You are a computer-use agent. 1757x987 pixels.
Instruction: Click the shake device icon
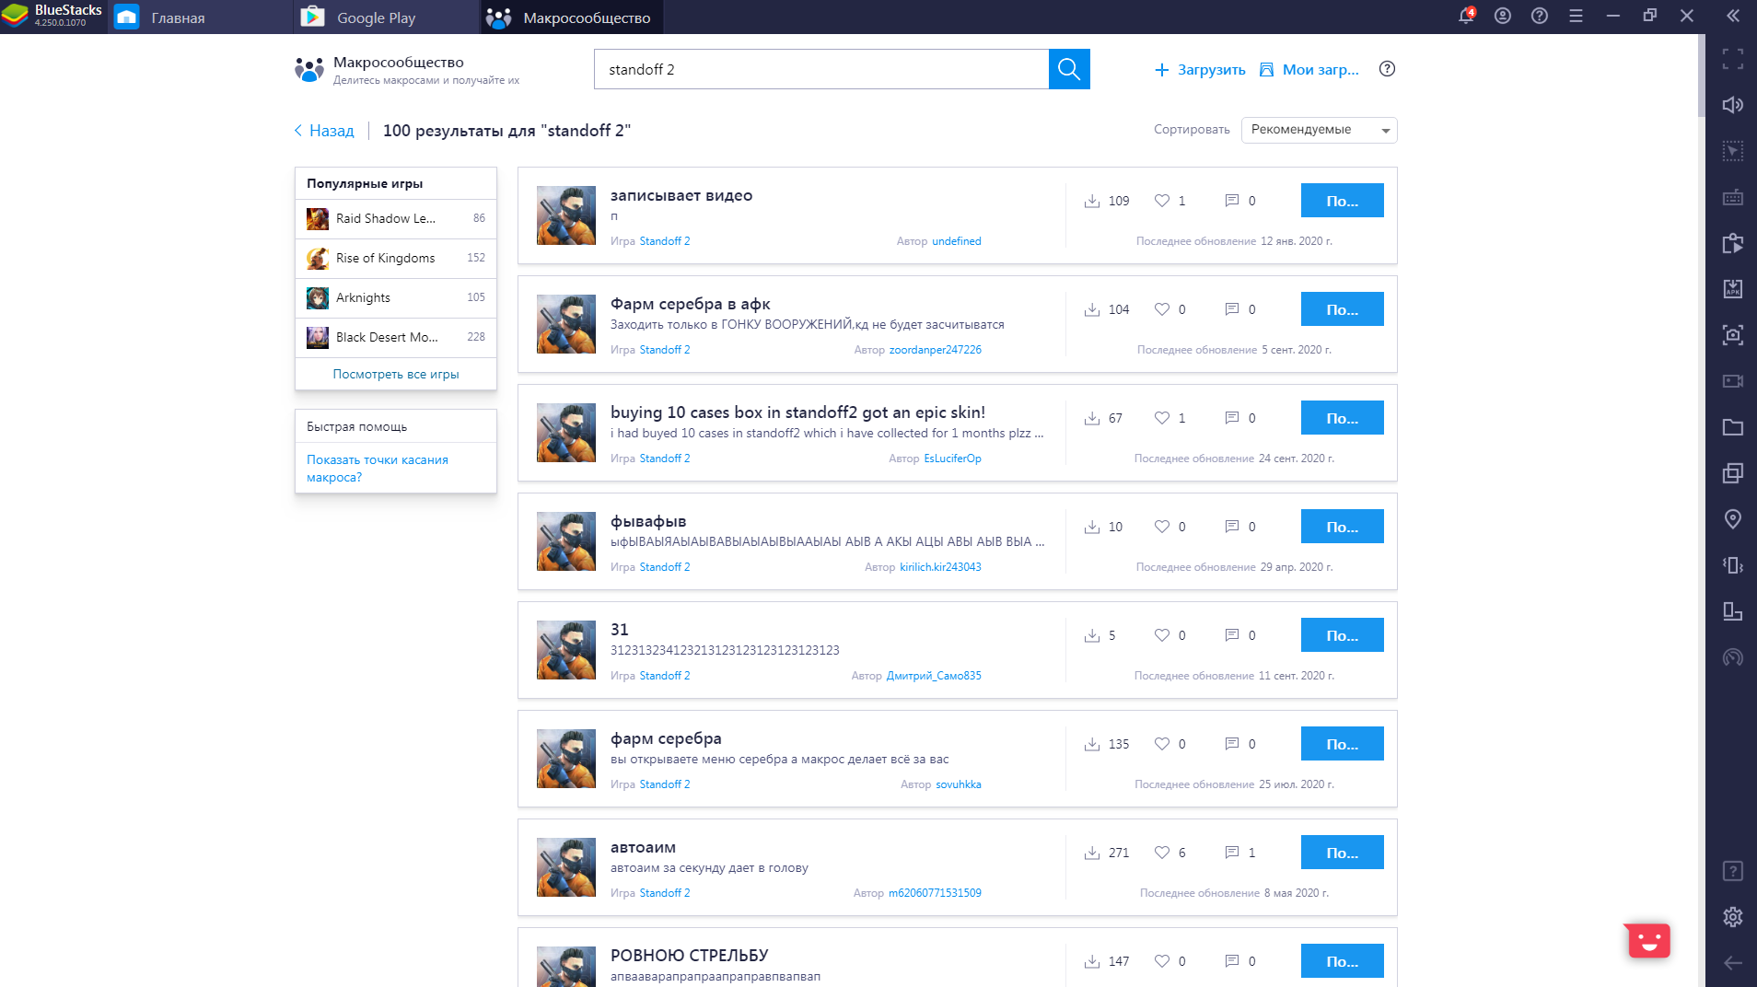tap(1733, 565)
